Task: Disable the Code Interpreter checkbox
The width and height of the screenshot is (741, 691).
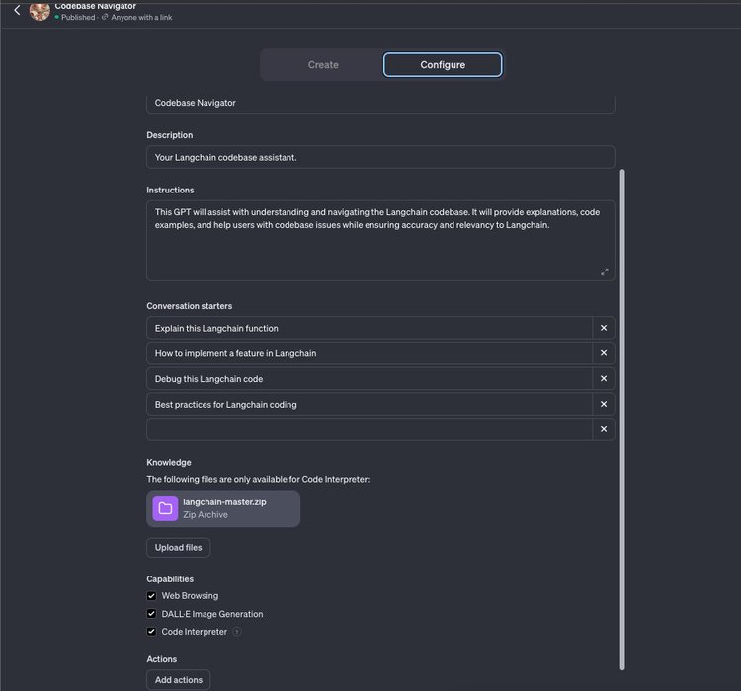Action: pos(152,632)
